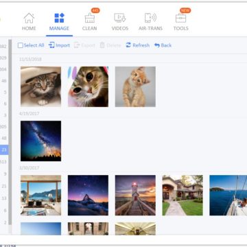Open the TOOLS tab
Viewport: 247px width, 247px height.
pyautogui.click(x=181, y=22)
